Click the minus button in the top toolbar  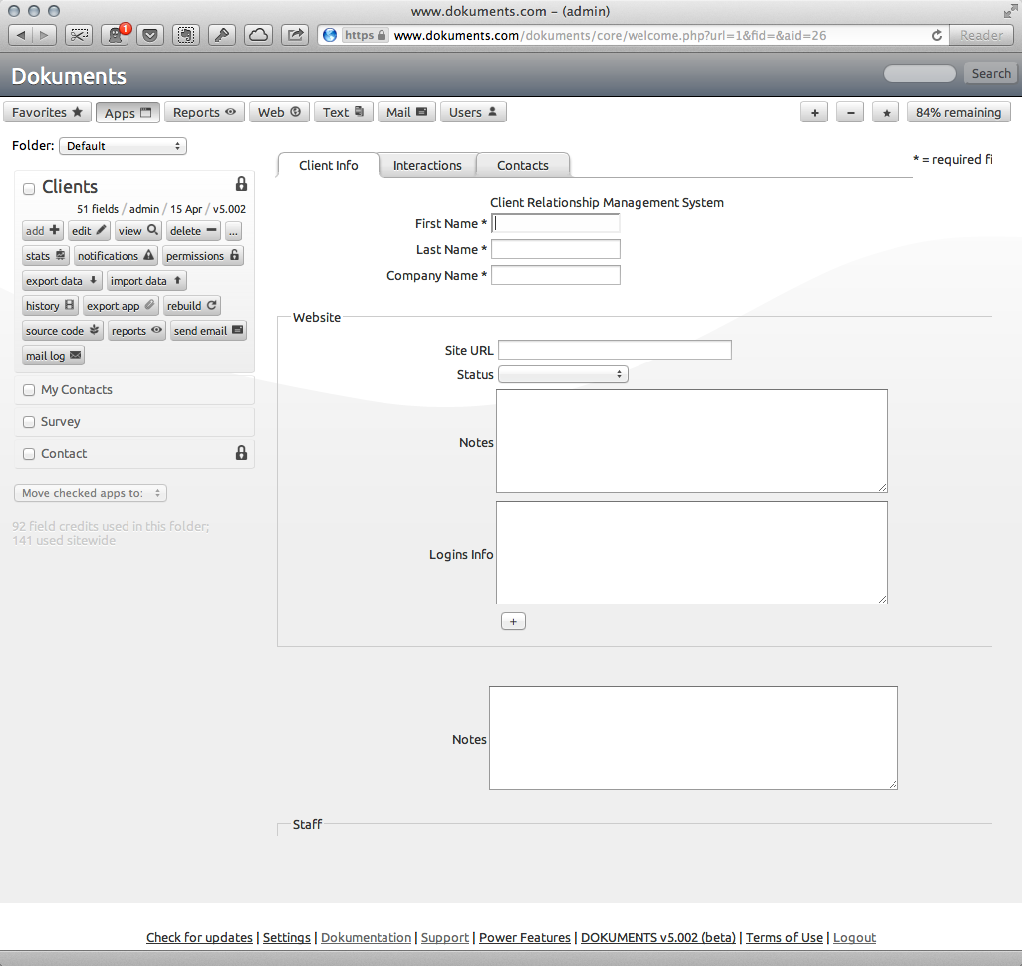coord(850,113)
